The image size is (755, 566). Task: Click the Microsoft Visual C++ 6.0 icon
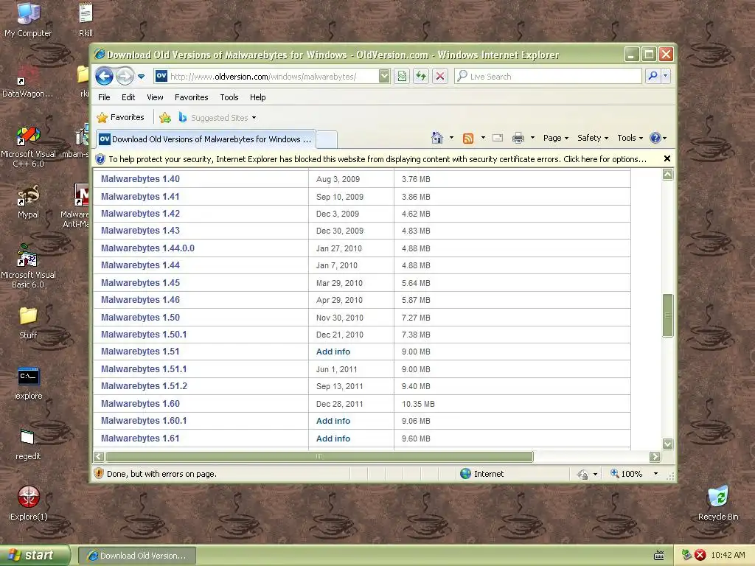(x=28, y=147)
